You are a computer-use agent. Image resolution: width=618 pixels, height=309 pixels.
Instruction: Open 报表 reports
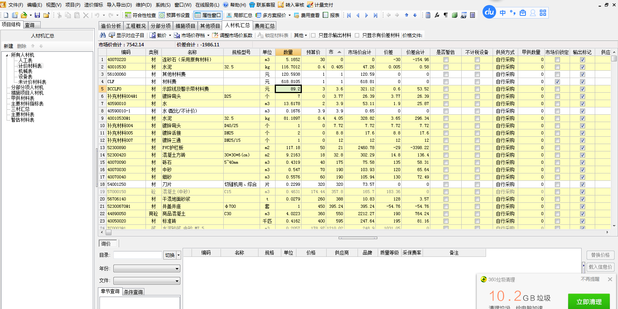pyautogui.click(x=331, y=15)
